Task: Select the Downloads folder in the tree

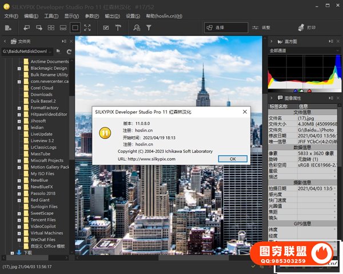Action: coord(41,94)
